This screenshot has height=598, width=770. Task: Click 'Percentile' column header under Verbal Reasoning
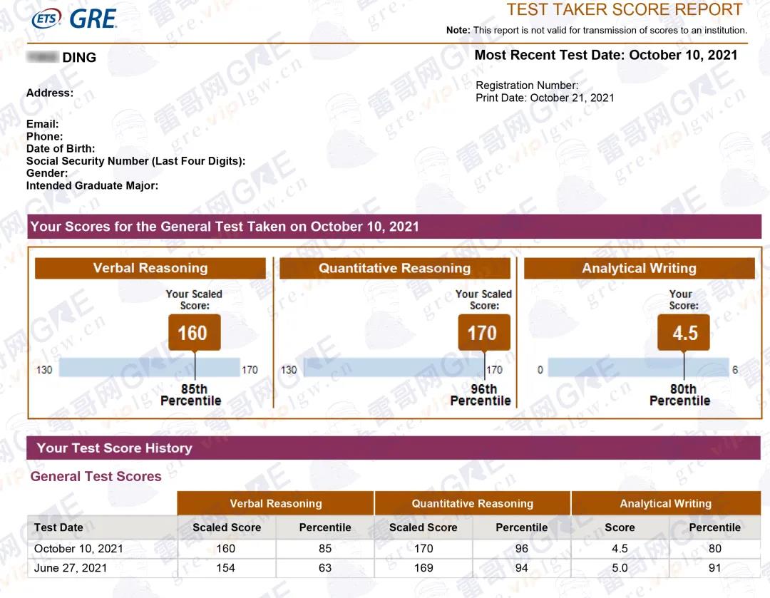coord(325,527)
